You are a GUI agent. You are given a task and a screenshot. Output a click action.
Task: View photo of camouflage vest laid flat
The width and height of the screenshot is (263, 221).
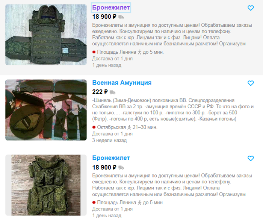coord(46,35)
